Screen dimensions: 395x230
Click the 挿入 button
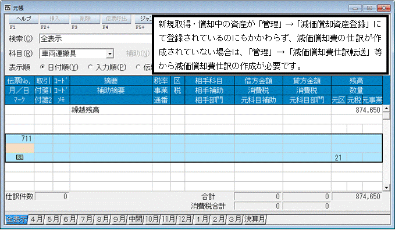pyautogui.click(x=55, y=19)
